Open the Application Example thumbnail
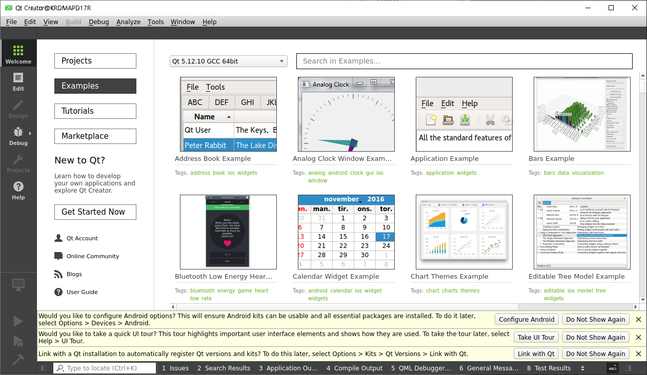The image size is (647, 375). click(464, 114)
